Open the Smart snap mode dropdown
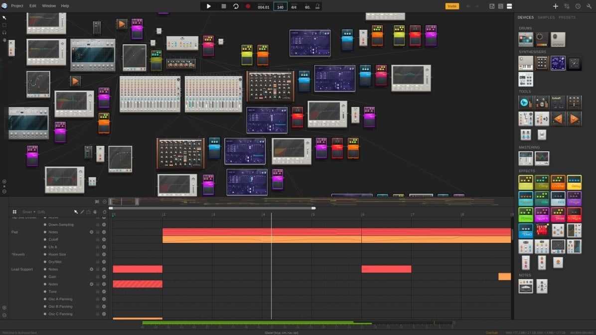 click(x=29, y=212)
